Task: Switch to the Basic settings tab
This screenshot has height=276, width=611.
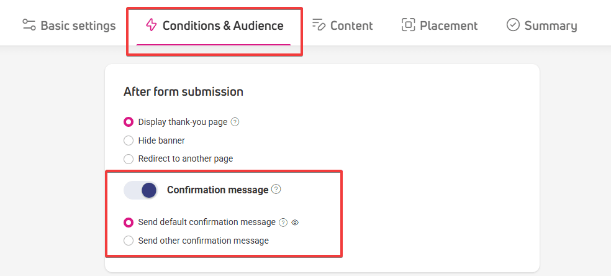Action: point(69,25)
